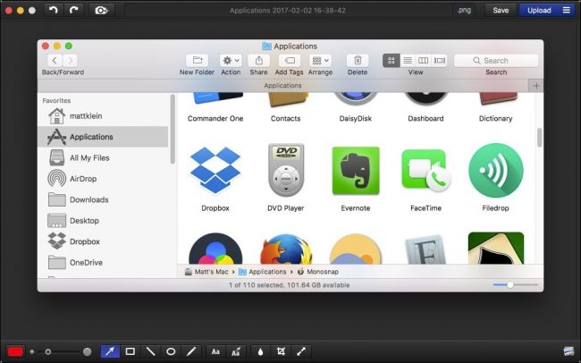Click the undo arrow button
581x363 pixels.
click(x=53, y=10)
